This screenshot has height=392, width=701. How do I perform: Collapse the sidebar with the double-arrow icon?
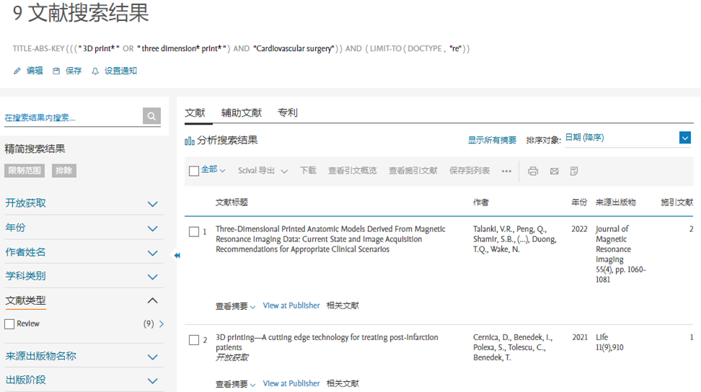[x=177, y=255]
